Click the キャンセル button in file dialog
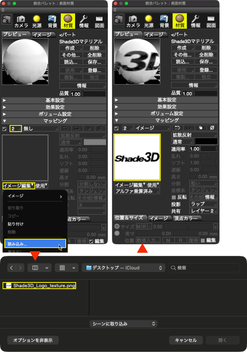The width and height of the screenshot is (247, 352). tap(186, 340)
